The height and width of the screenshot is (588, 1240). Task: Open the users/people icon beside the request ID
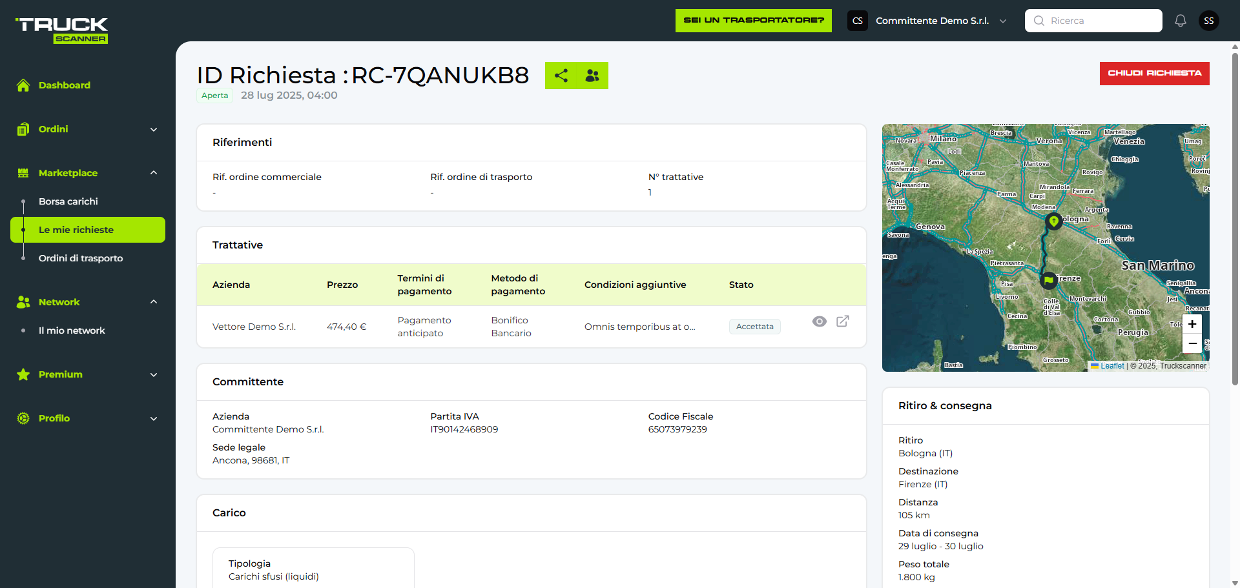[x=592, y=76]
